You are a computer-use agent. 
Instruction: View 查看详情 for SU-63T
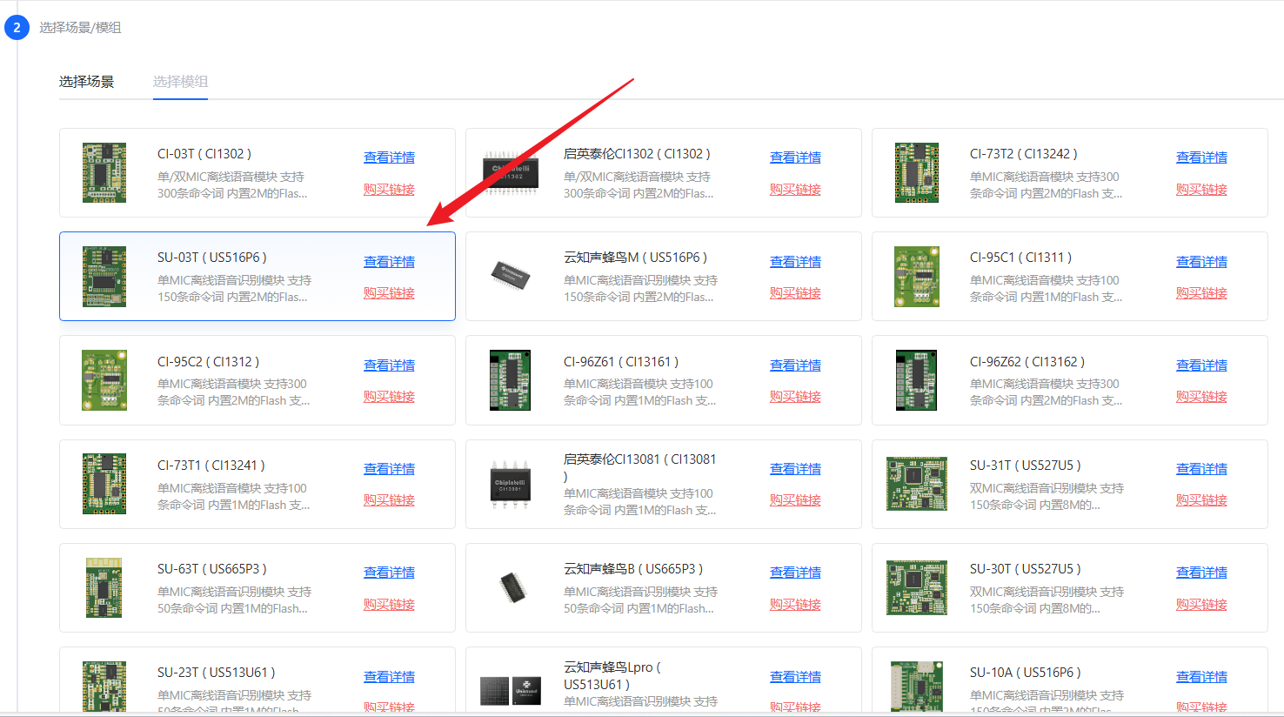coord(389,573)
